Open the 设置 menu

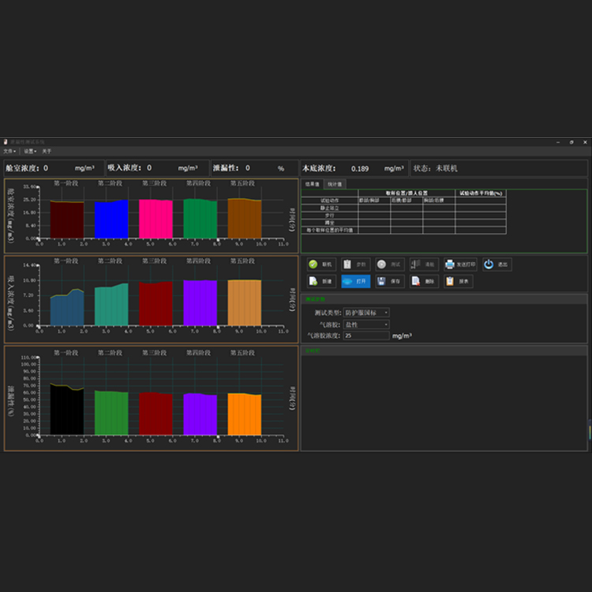30,152
